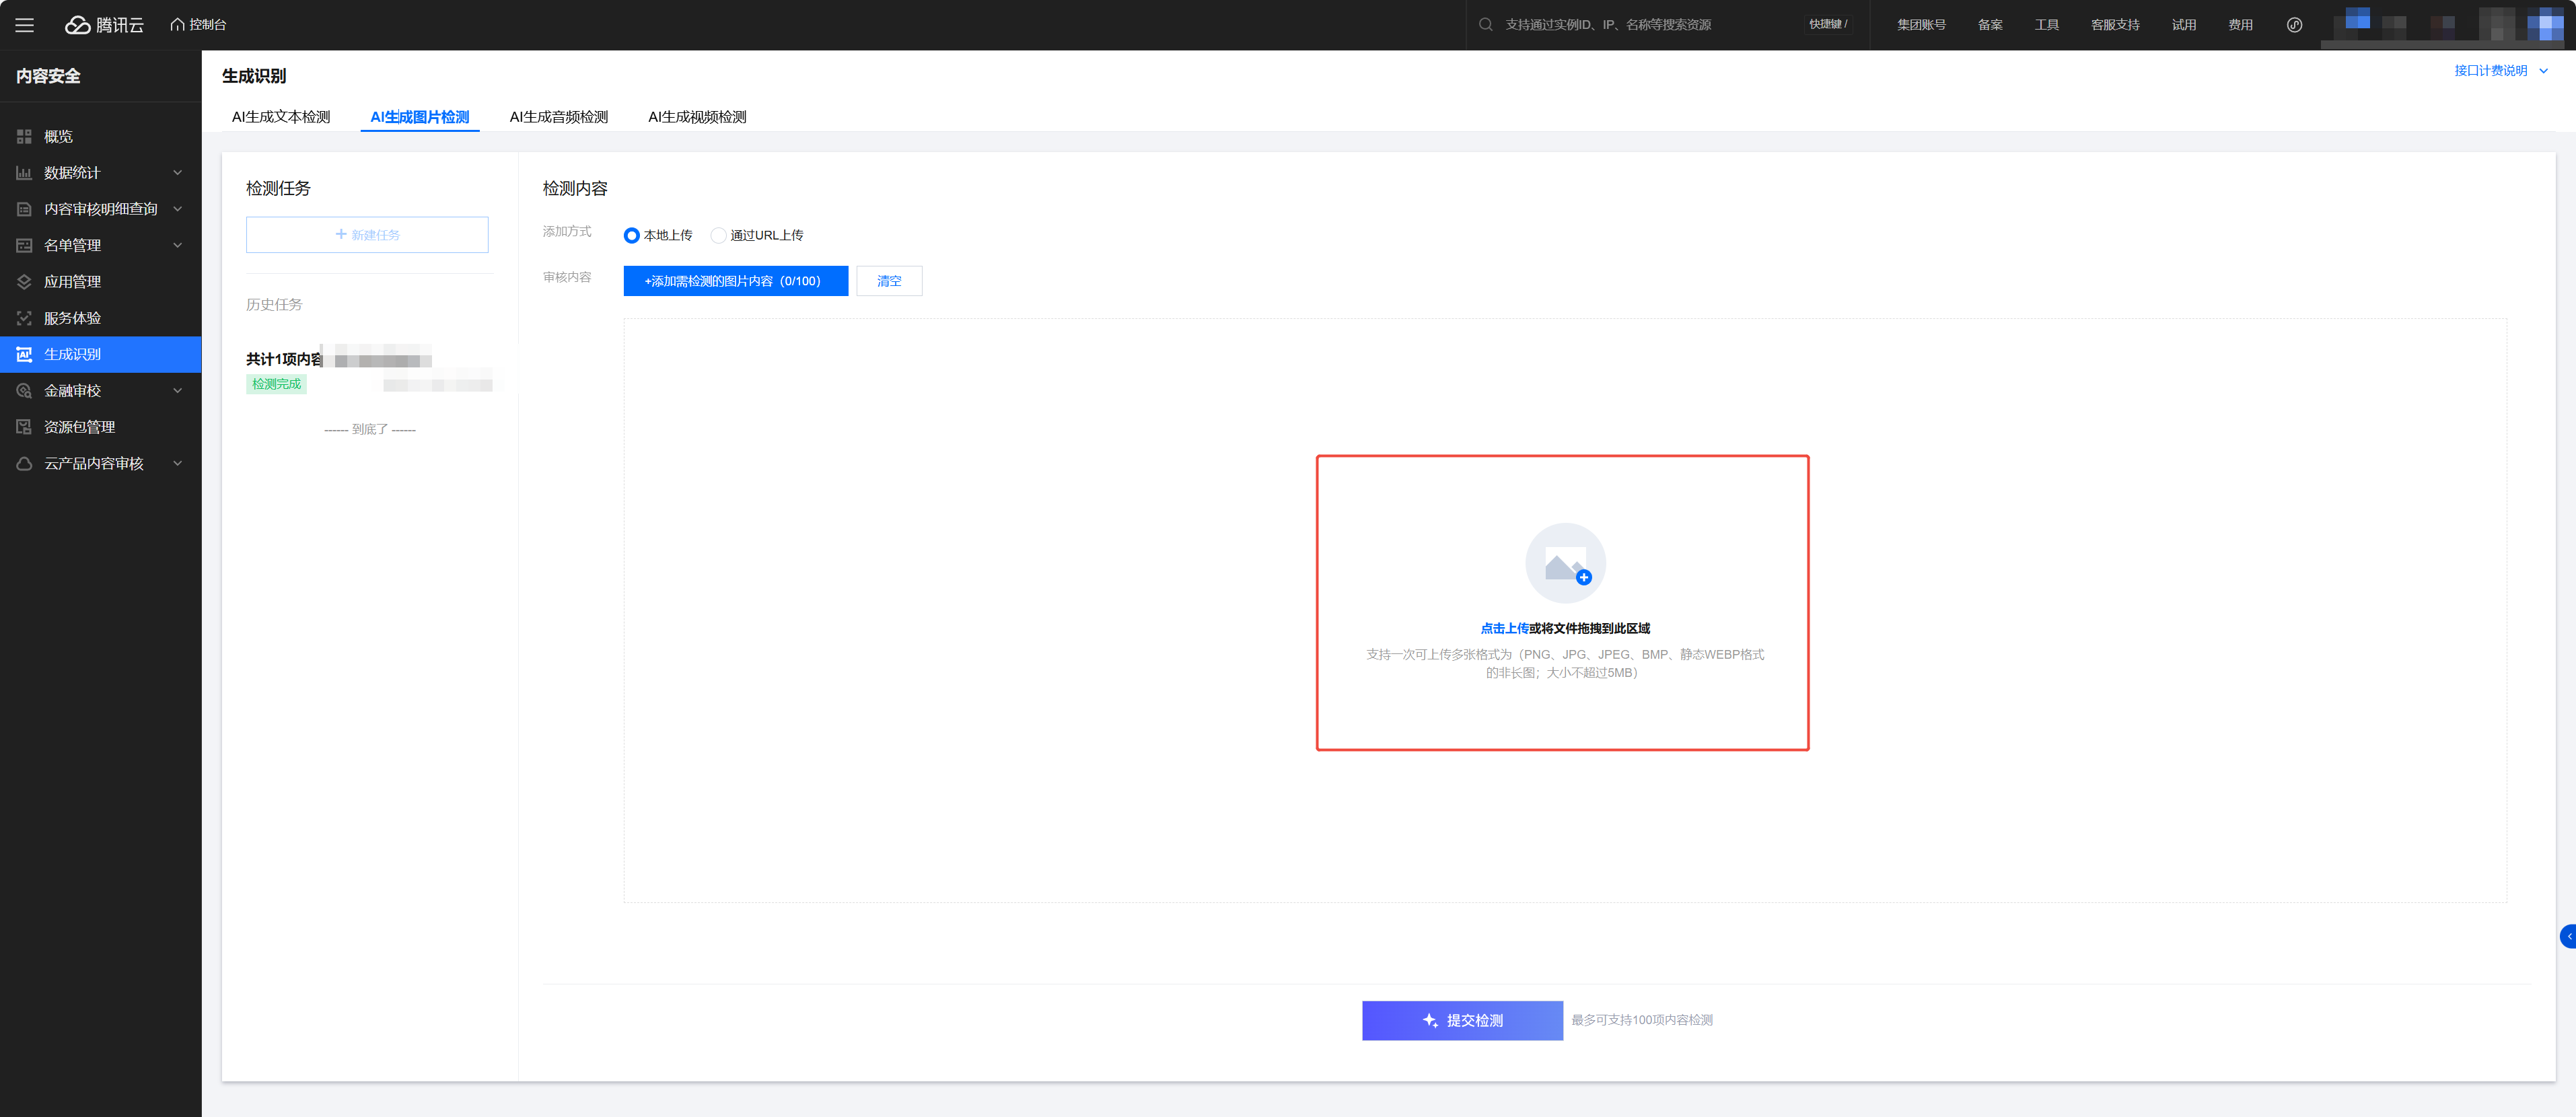Click the 概览 grid icon in sidebar
The height and width of the screenshot is (1117, 2576).
[24, 136]
